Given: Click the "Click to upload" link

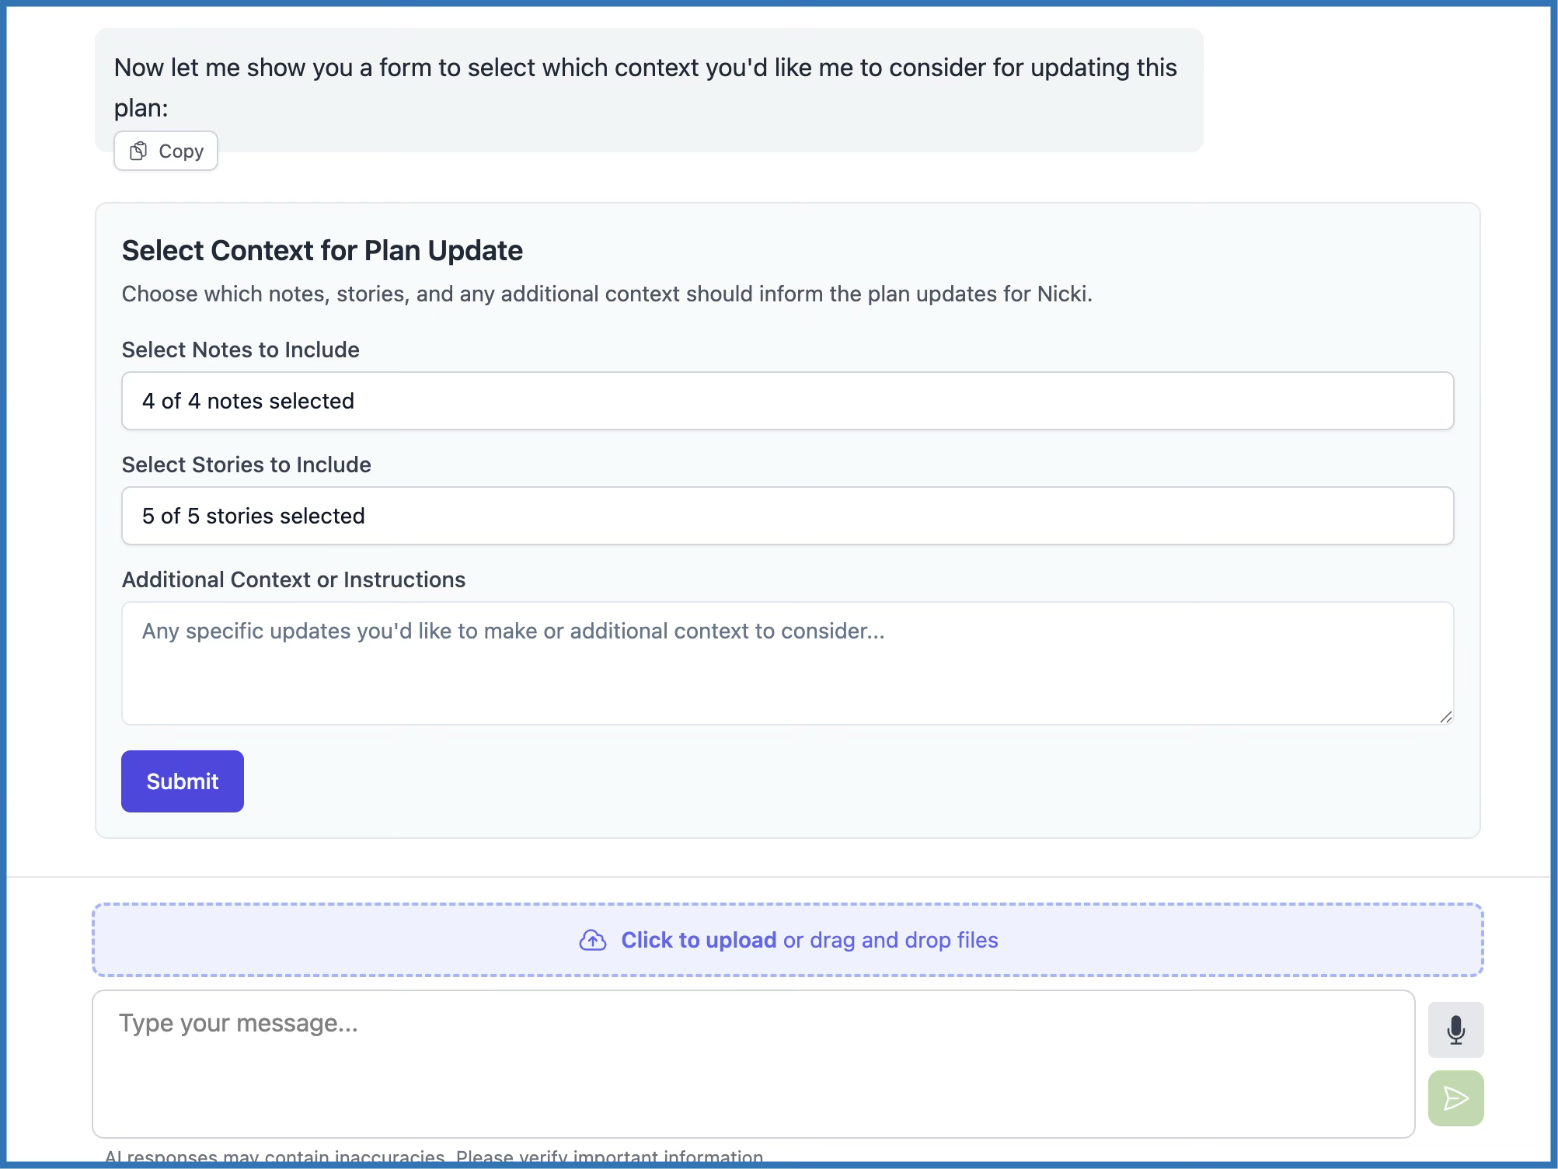Looking at the screenshot, I should click(699, 940).
